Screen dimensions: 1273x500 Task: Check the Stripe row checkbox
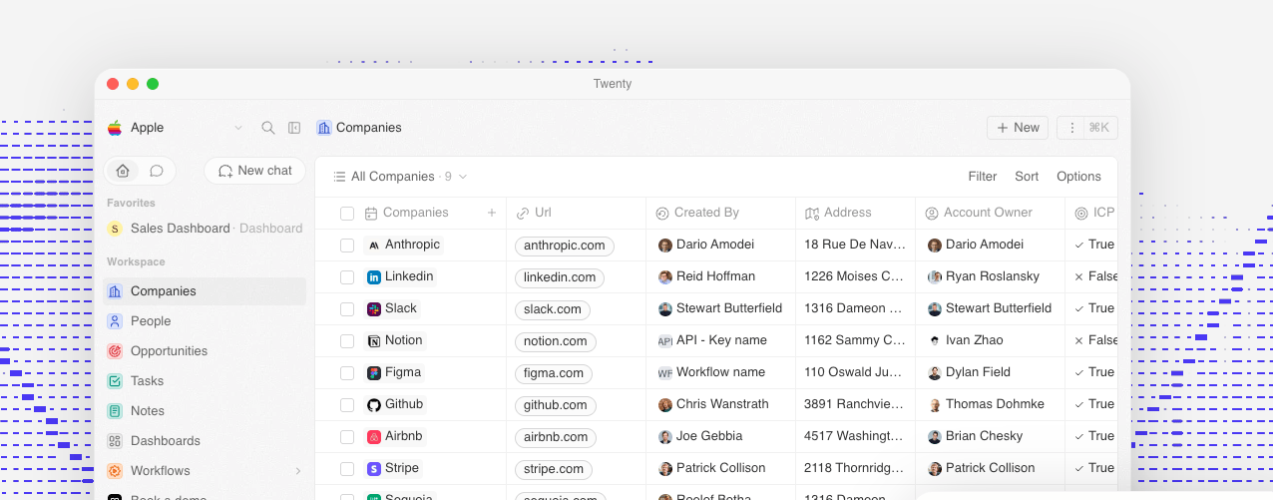click(347, 468)
